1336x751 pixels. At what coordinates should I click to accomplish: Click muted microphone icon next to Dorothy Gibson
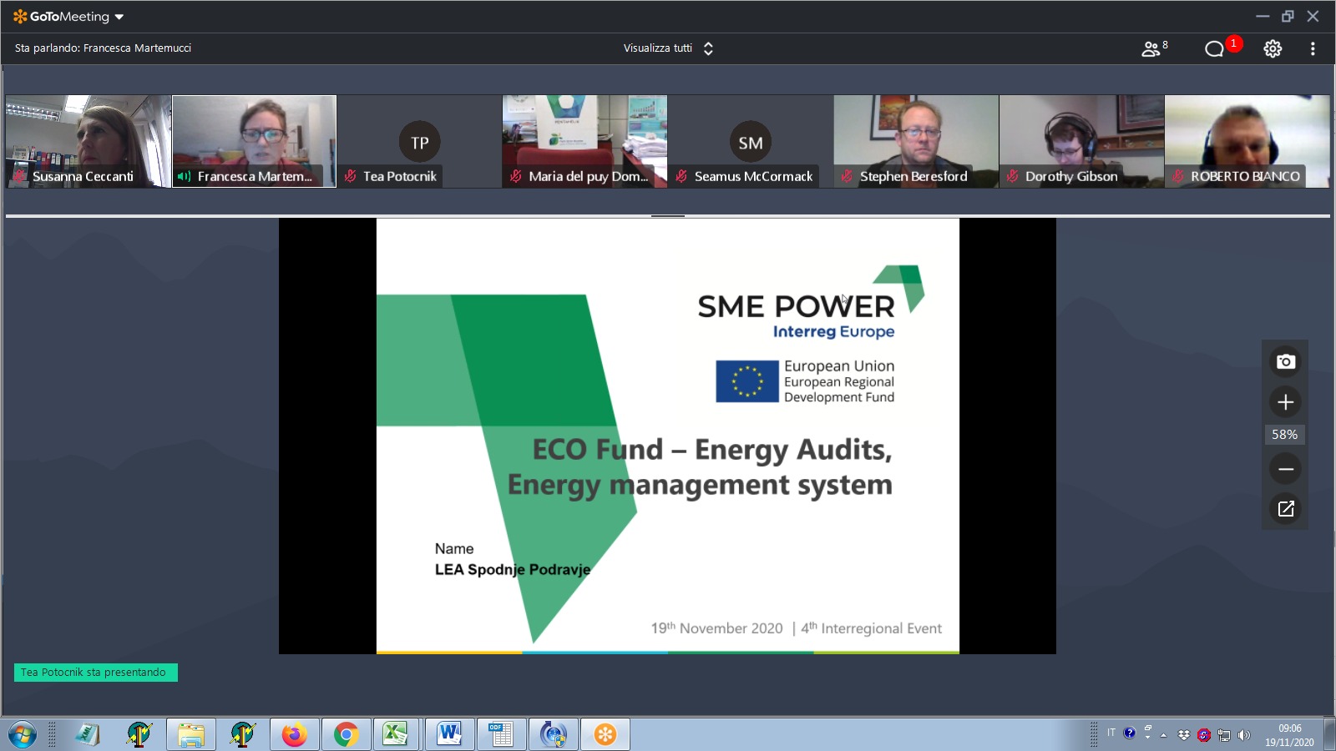1012,176
